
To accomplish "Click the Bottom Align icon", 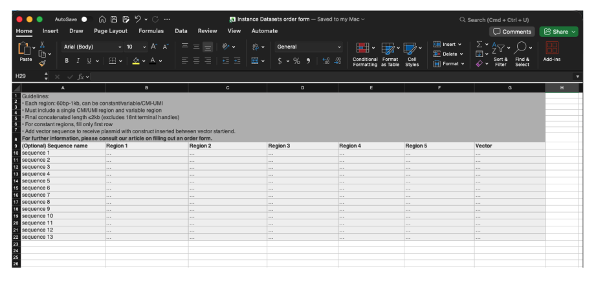I will click(x=208, y=47).
